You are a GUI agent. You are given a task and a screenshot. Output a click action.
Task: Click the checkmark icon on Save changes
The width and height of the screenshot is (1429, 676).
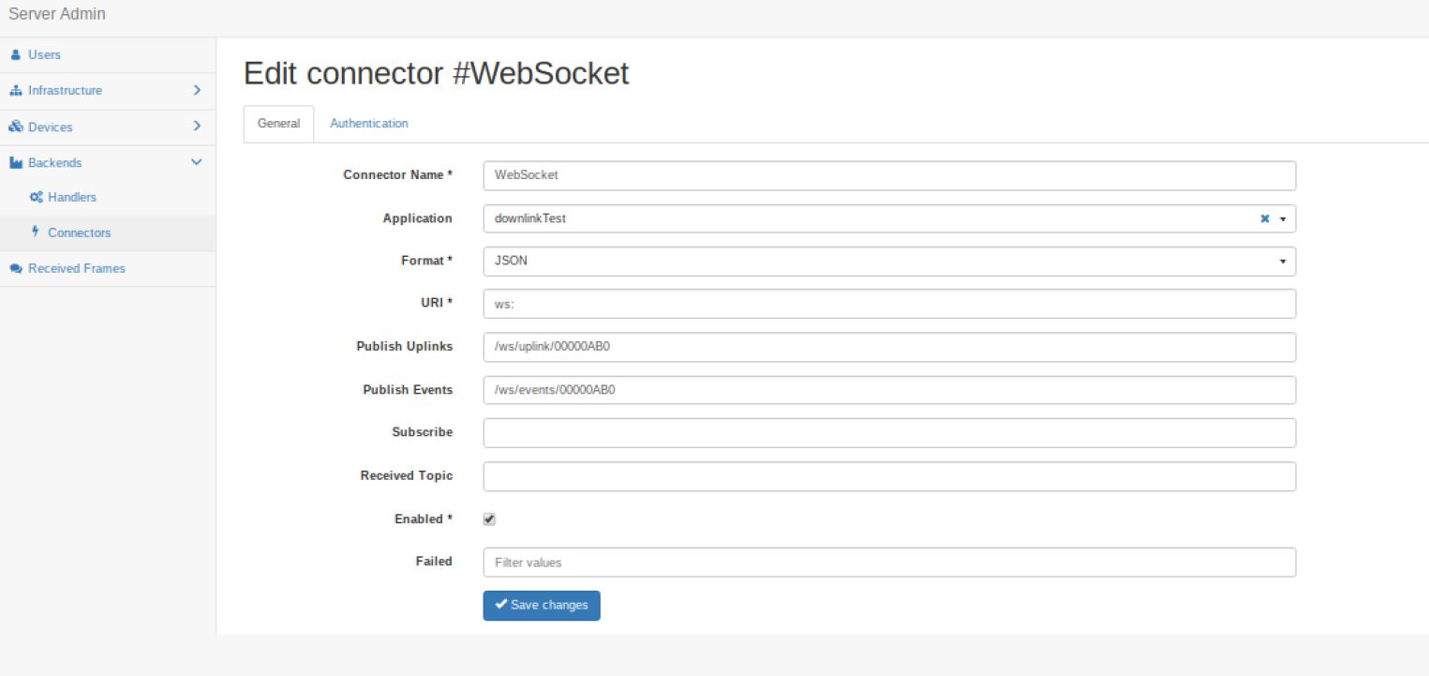503,605
